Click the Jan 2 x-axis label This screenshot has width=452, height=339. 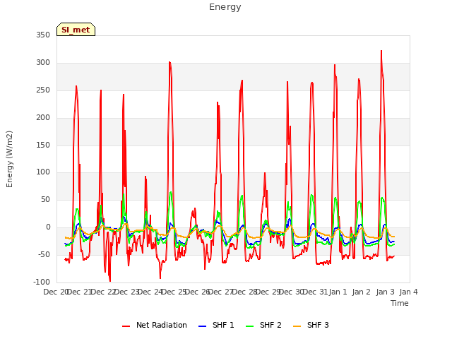tap(362, 292)
